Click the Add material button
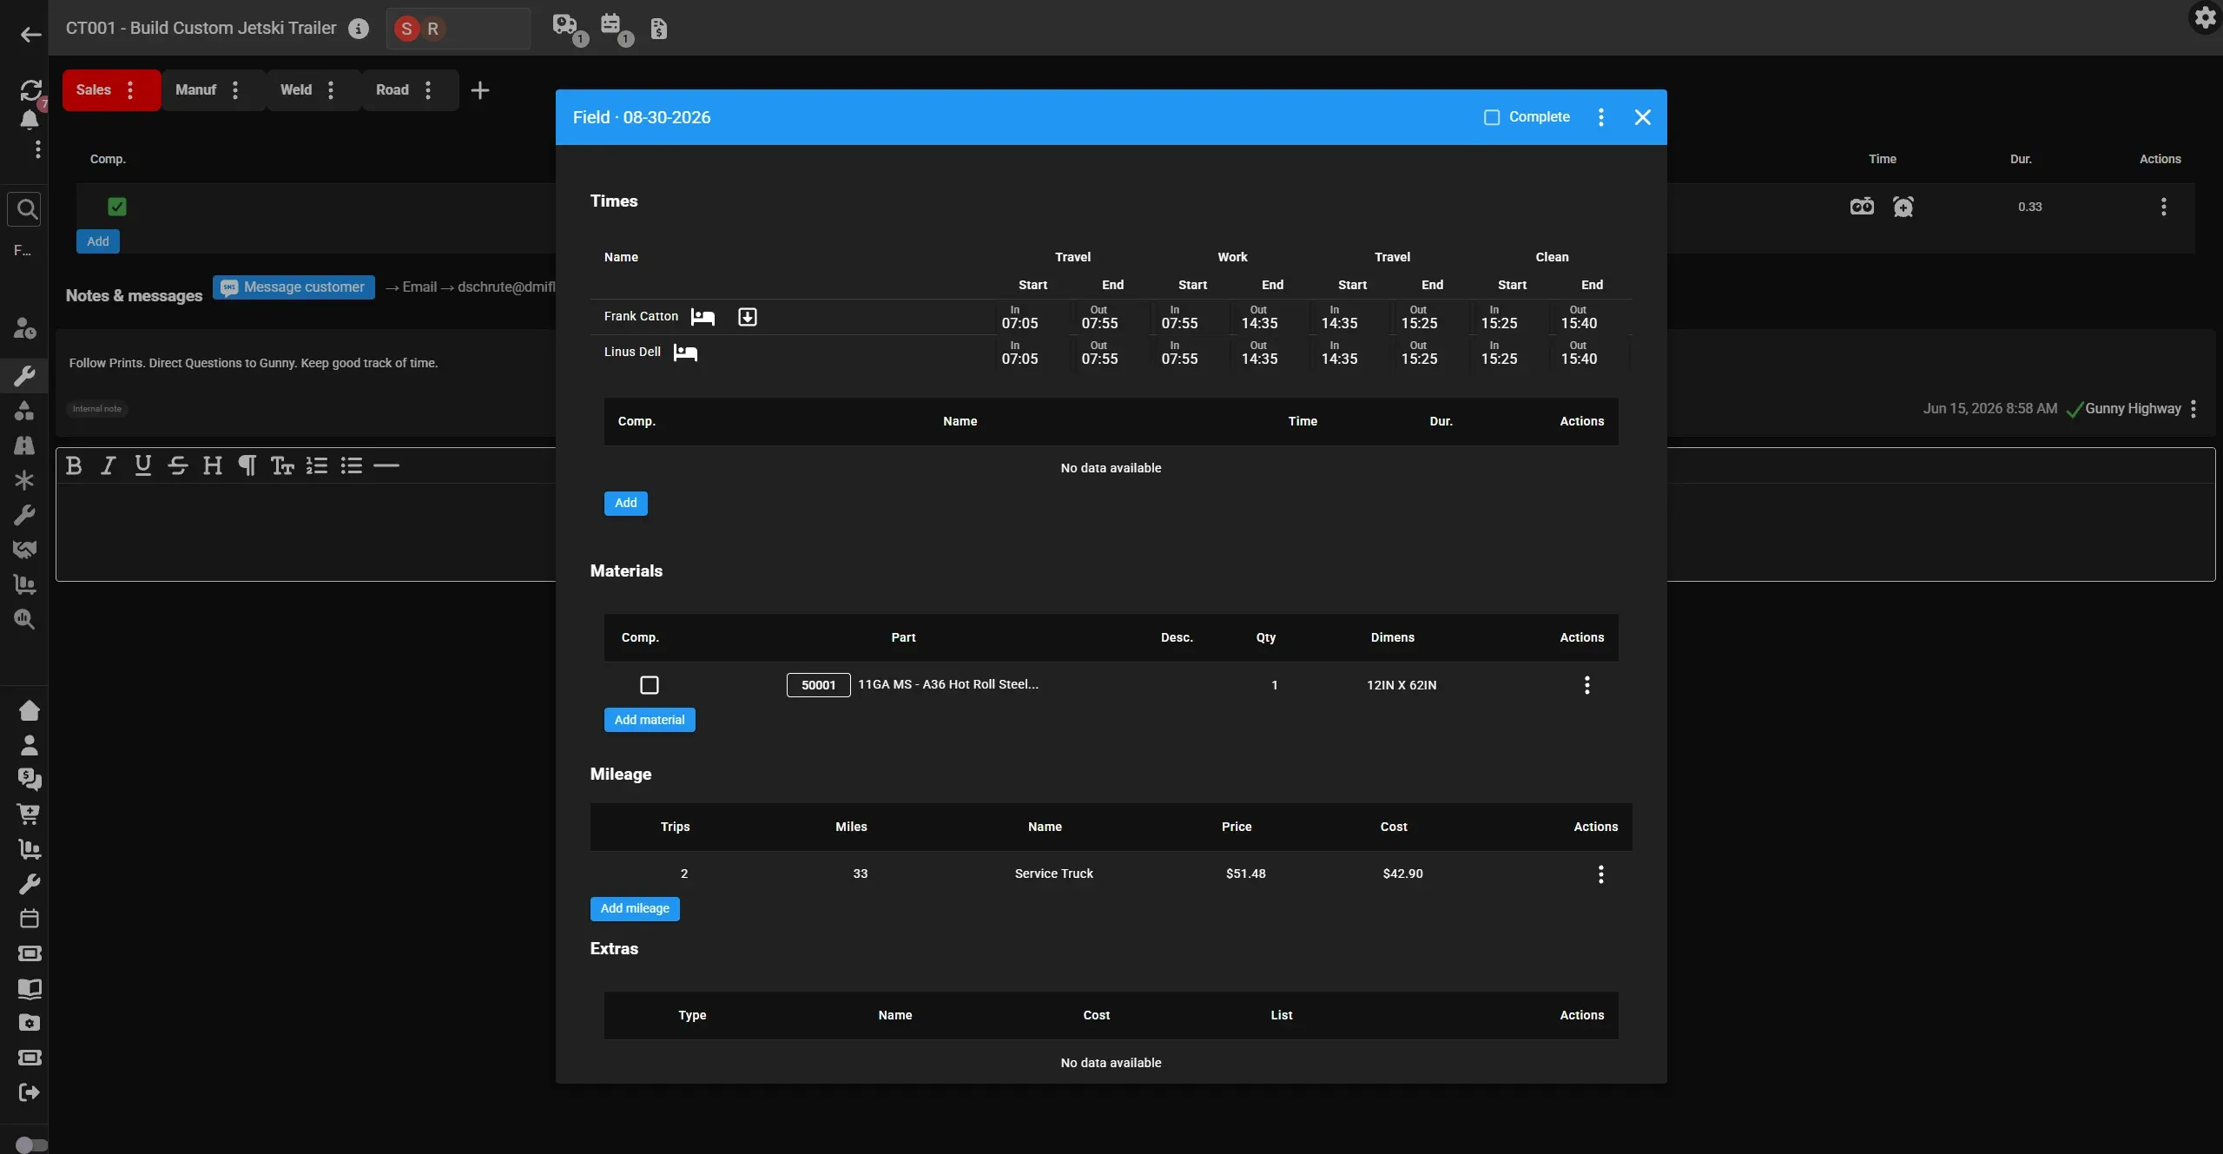This screenshot has height=1154, width=2223. pos(650,720)
